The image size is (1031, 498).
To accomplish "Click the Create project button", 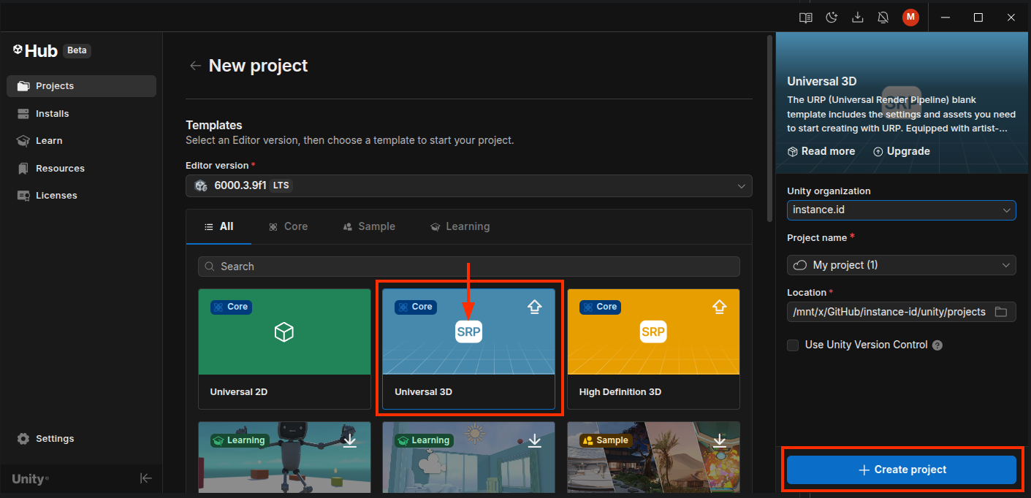I will 902,470.
